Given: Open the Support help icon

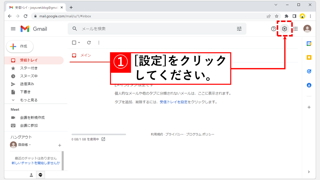Looking at the screenshot, I should click(x=273, y=29).
